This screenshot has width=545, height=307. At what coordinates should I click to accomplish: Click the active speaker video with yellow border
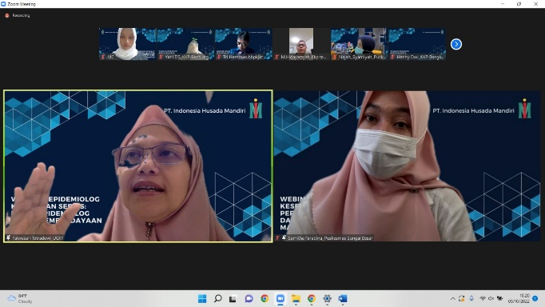(138, 166)
